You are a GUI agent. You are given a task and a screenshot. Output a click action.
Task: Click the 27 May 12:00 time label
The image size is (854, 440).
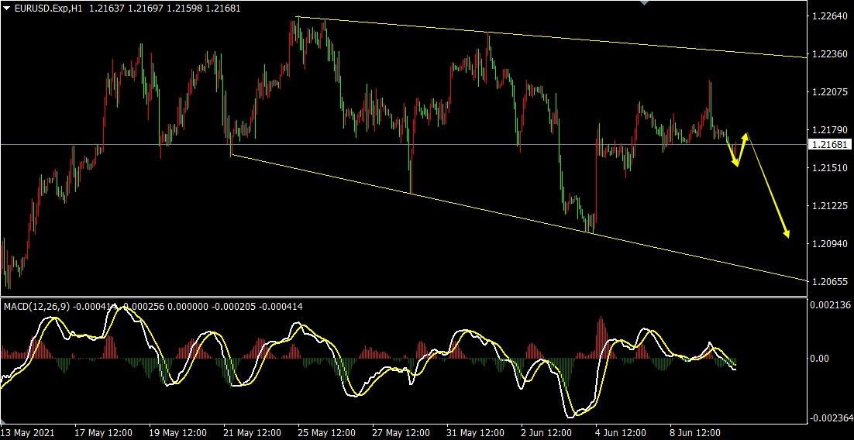coord(401,433)
